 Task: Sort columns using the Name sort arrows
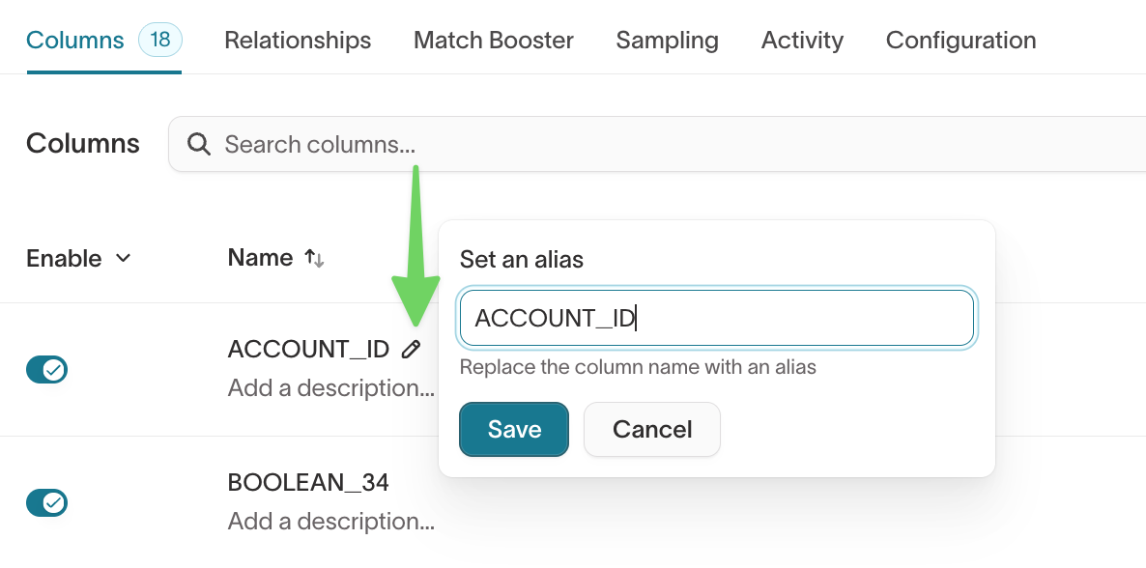pos(314,258)
